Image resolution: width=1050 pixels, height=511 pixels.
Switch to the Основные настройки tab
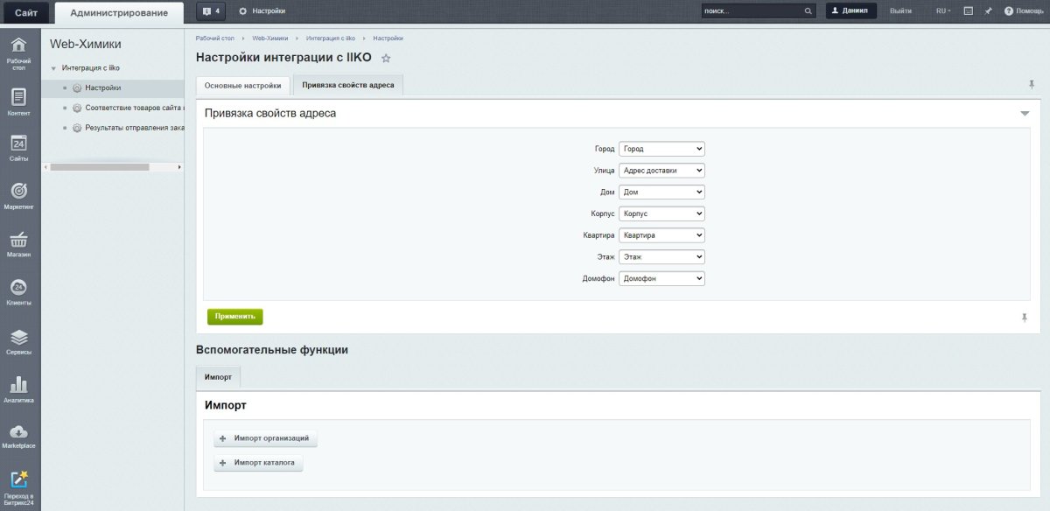(242, 85)
